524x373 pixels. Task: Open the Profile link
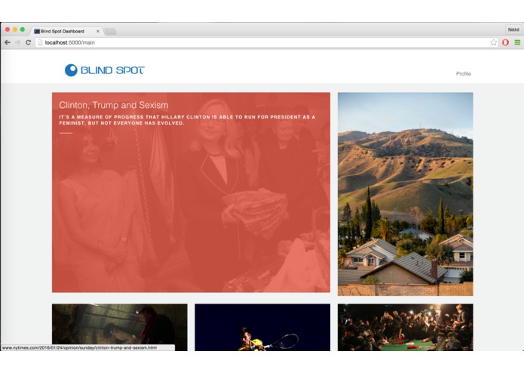[464, 73]
